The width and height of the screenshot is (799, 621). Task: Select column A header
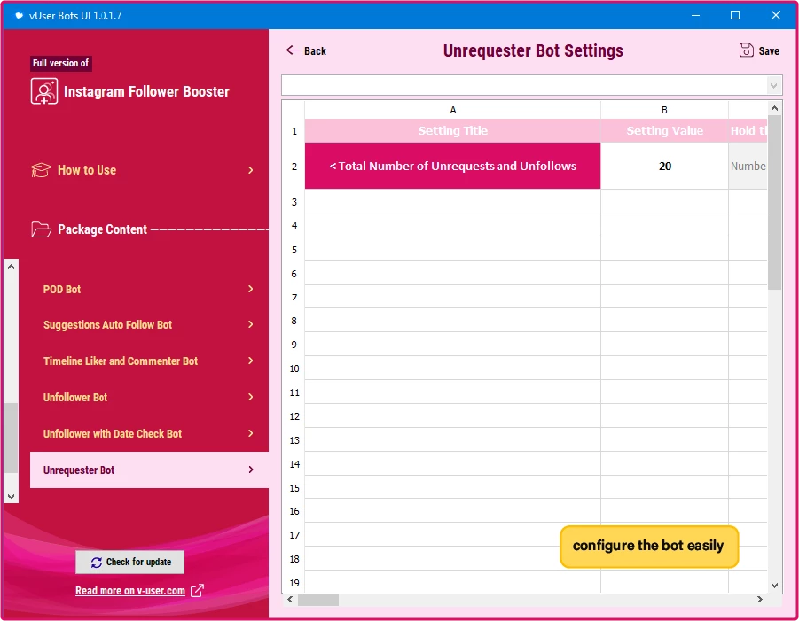click(452, 110)
